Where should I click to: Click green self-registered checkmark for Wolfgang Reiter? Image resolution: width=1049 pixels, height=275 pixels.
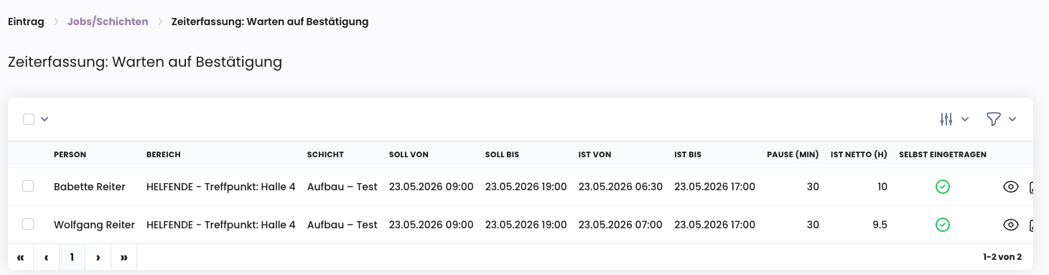click(x=943, y=225)
